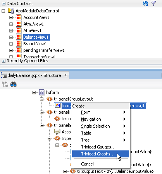Select pendingTransferView1 in the tree
Viewport: 162px width, 174px height.
pyautogui.click(x=44, y=50)
